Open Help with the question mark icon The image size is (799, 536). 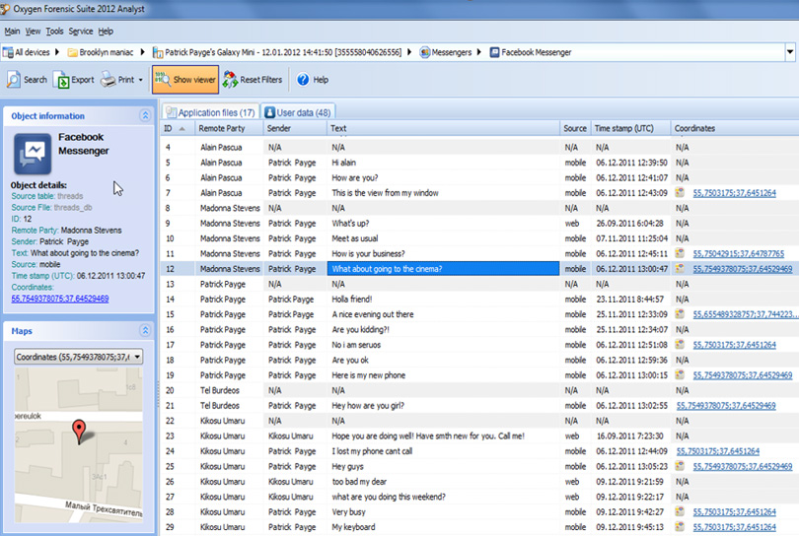click(303, 80)
